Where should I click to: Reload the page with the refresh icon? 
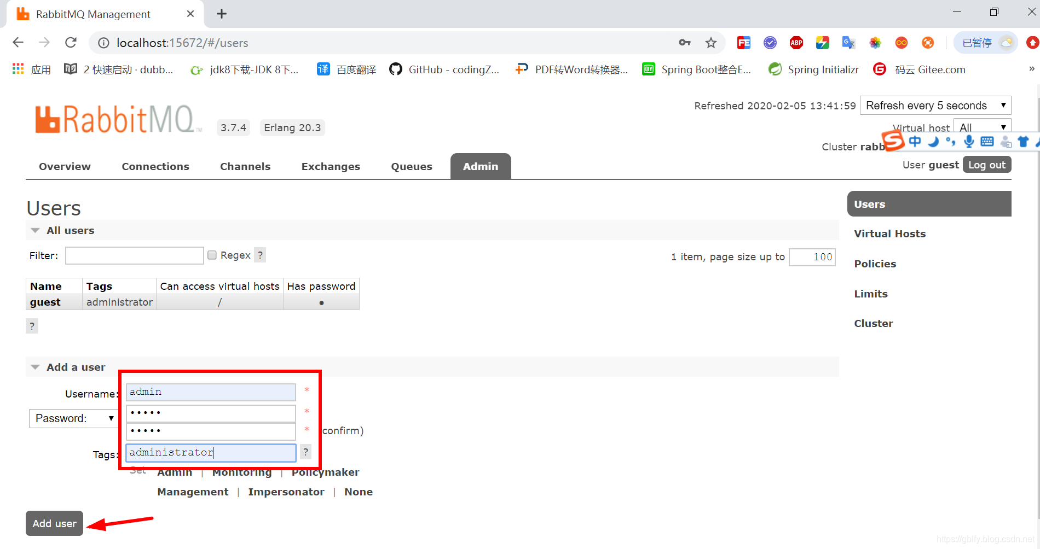pyautogui.click(x=71, y=43)
